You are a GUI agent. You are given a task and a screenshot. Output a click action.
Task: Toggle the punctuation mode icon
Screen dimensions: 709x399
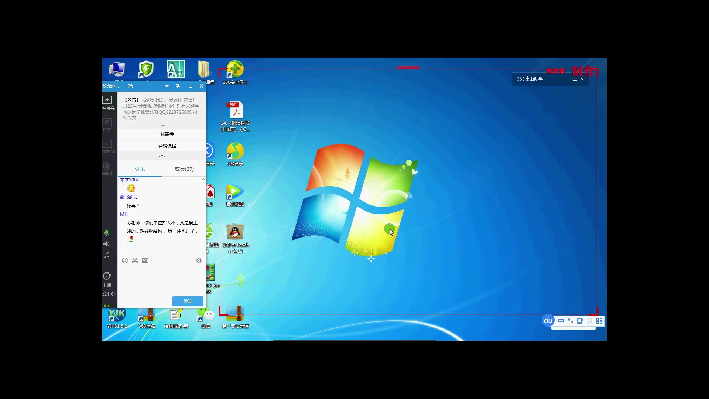coord(571,321)
